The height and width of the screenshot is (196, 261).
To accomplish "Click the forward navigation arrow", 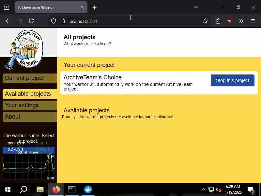I will 20,21.
